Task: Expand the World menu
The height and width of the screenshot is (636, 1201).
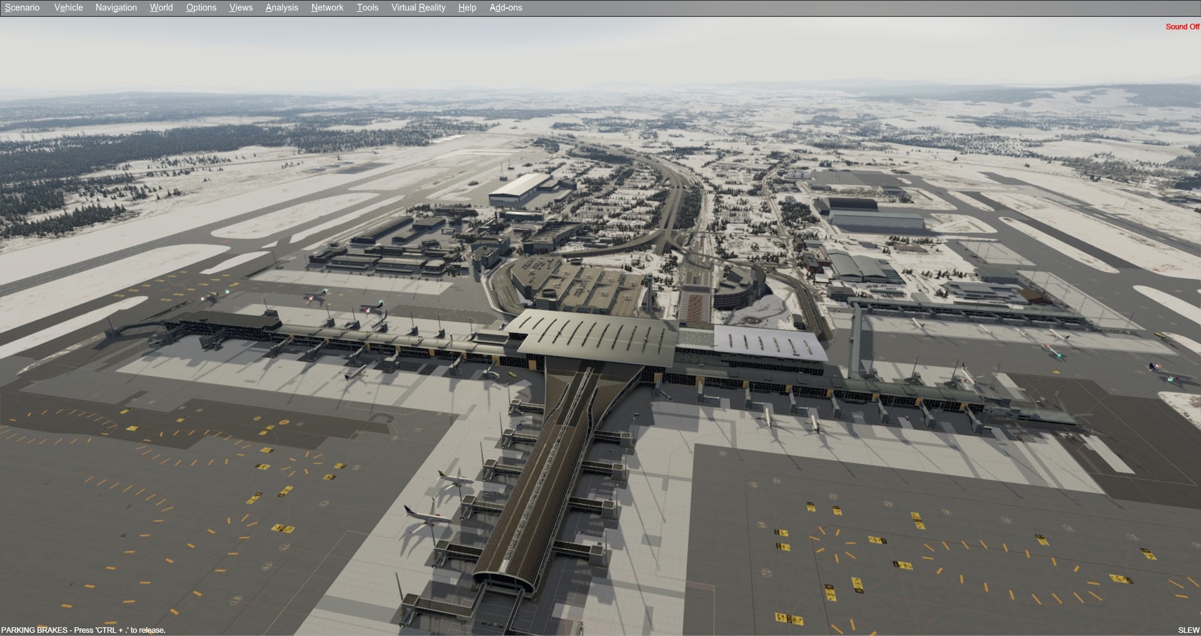Action: [161, 8]
